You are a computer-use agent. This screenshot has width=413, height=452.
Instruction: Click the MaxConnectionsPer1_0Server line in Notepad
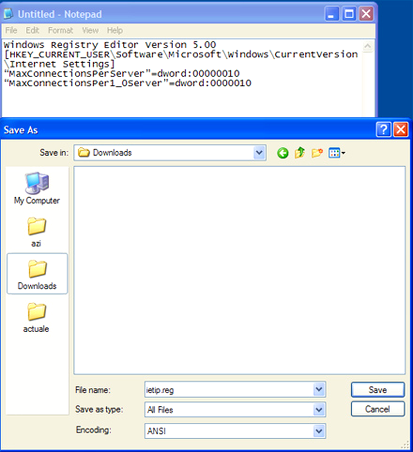128,83
